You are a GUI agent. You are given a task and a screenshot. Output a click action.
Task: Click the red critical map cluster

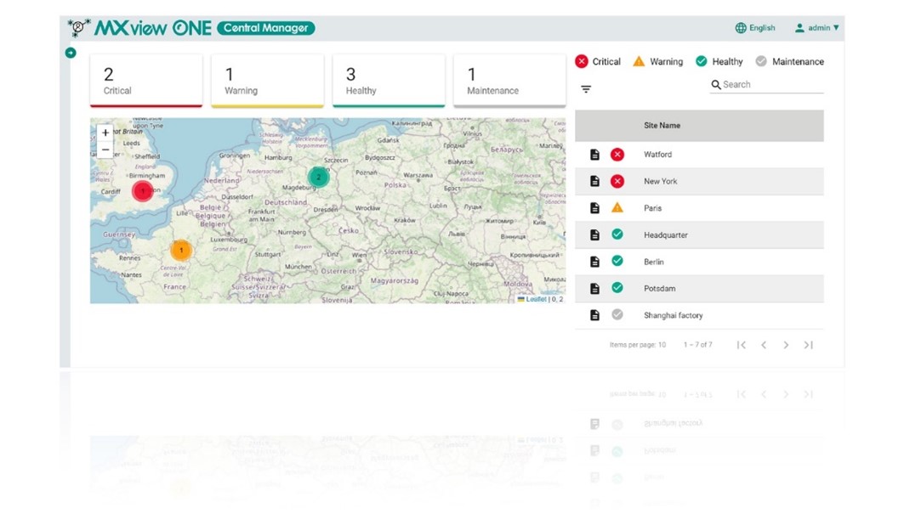142,190
